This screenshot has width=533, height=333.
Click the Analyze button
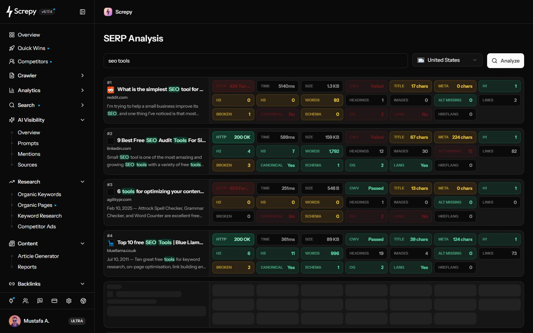pos(506,61)
